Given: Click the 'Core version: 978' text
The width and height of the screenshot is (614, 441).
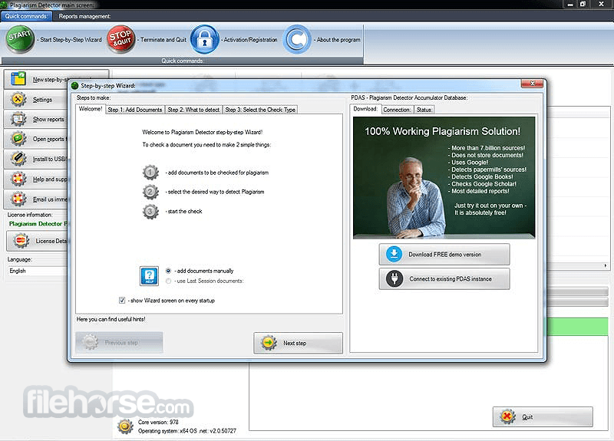Looking at the screenshot, I should (158, 423).
